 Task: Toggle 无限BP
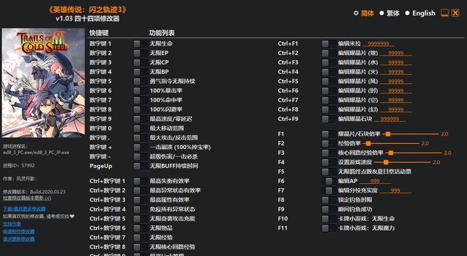coord(140,72)
